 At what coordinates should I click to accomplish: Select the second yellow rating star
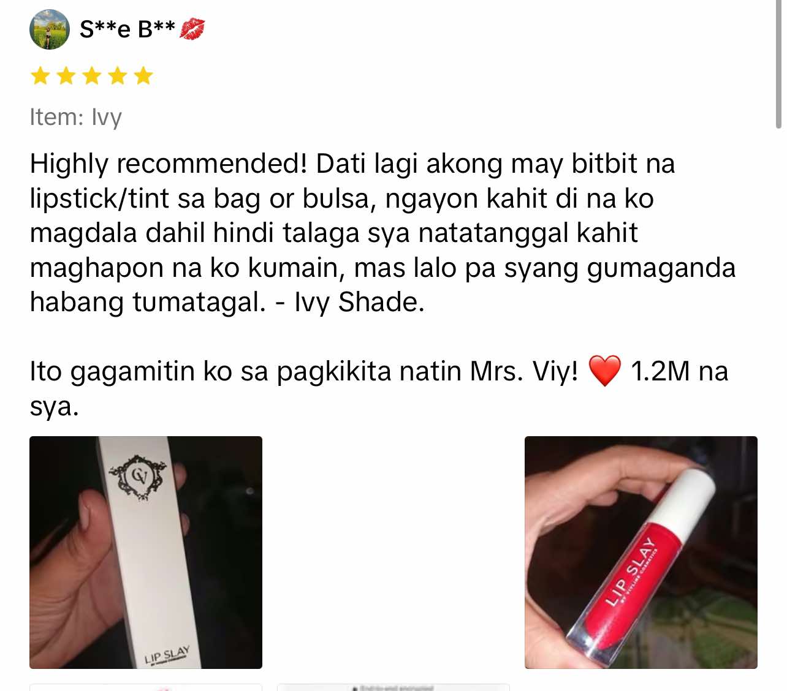pos(66,76)
